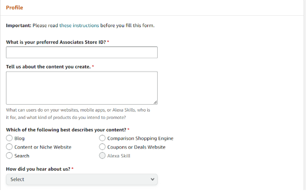Click the helper text below the content box

(78, 114)
